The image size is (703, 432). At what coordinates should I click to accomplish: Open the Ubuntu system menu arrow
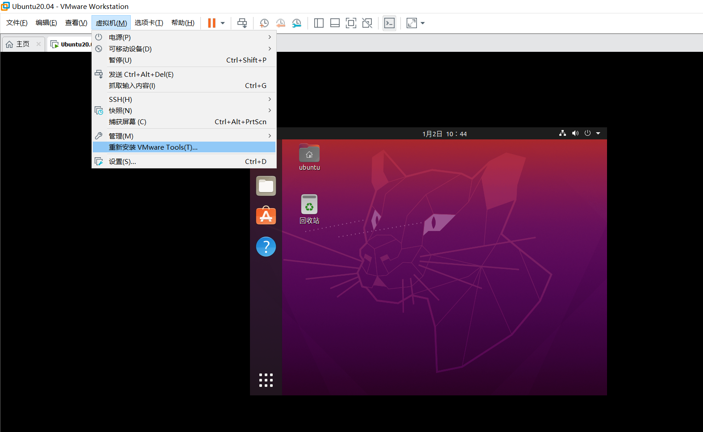(x=598, y=133)
